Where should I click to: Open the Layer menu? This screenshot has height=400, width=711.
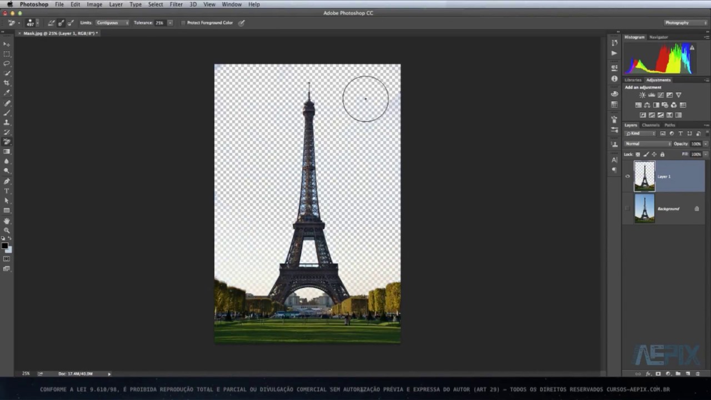(x=116, y=4)
